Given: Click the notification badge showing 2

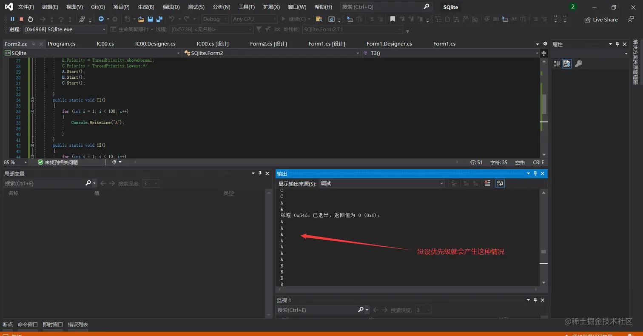Looking at the screenshot, I should pyautogui.click(x=573, y=7).
